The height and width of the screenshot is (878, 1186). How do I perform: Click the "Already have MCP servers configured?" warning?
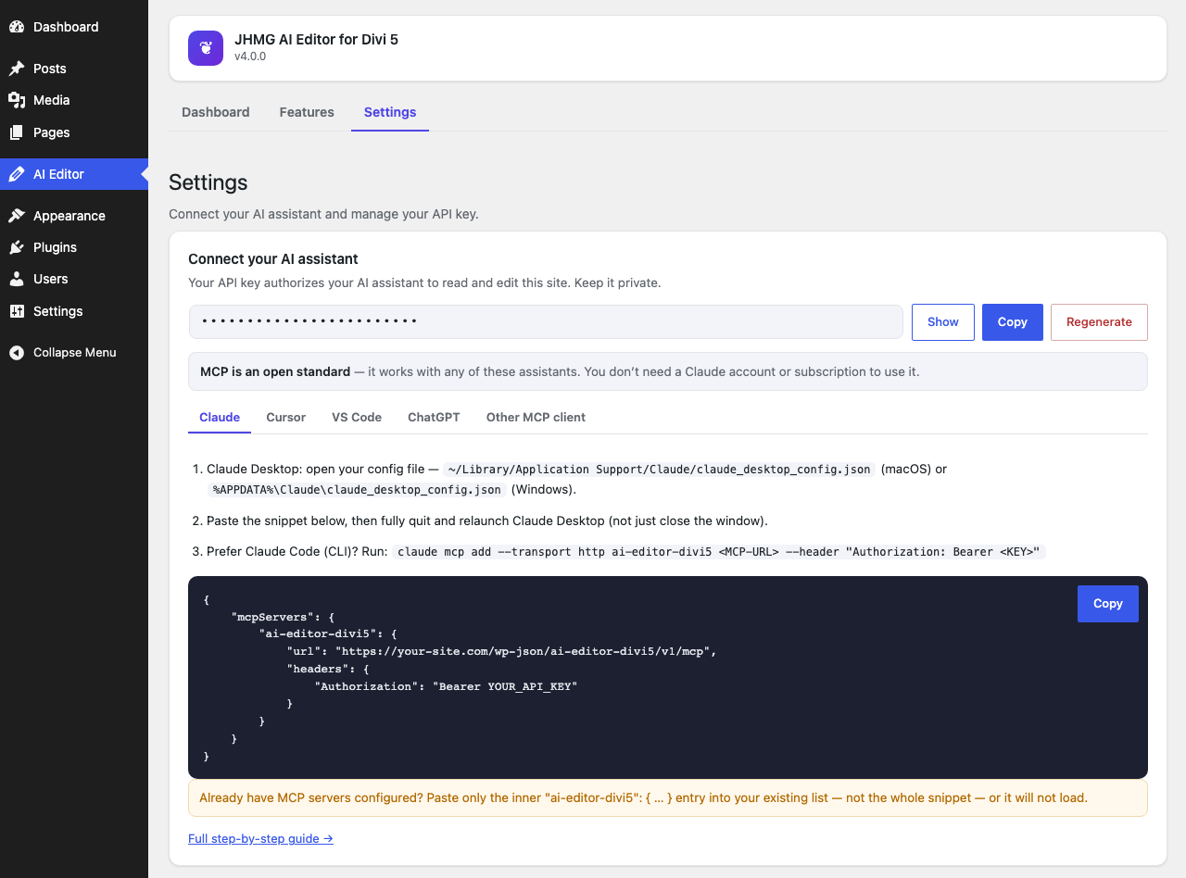coord(668,798)
